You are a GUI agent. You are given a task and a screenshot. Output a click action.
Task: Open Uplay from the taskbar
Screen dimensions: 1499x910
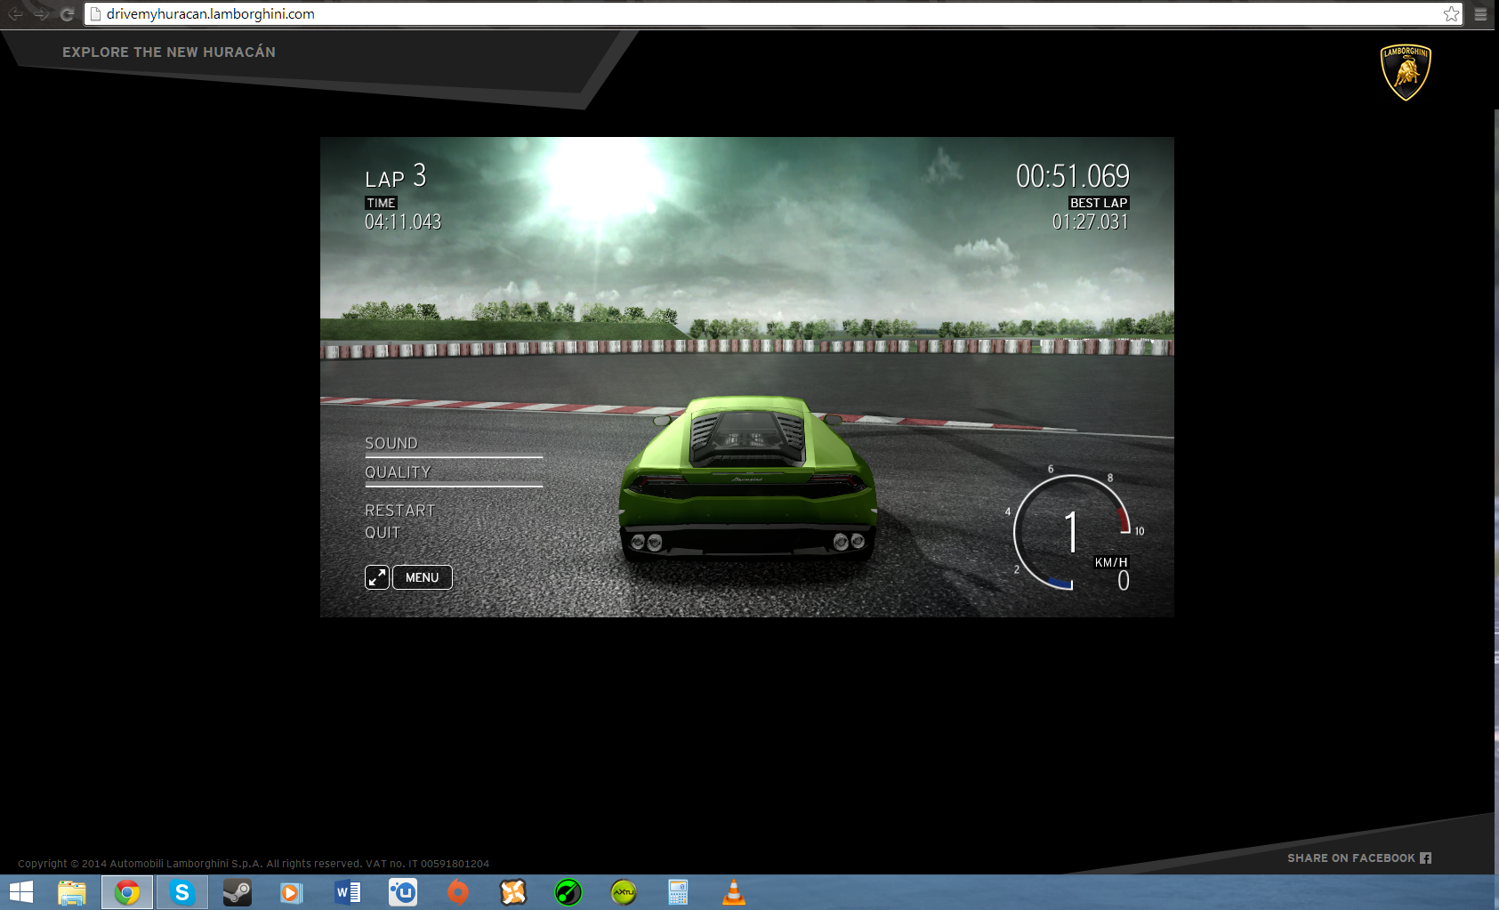pyautogui.click(x=403, y=892)
